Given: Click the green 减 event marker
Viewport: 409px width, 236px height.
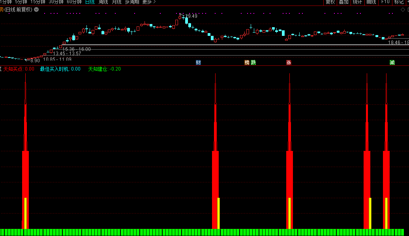Looking at the screenshot, I should pyautogui.click(x=392, y=63).
